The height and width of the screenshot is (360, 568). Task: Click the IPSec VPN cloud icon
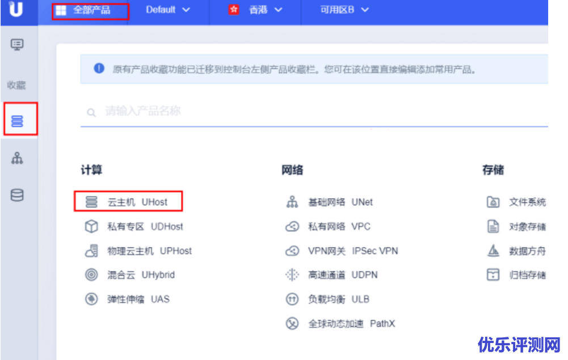tap(292, 251)
